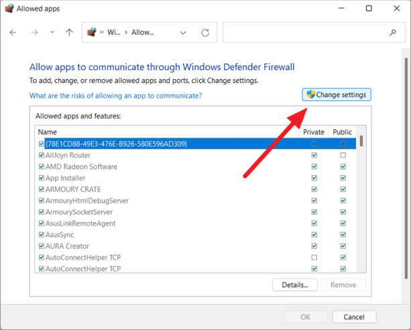Toggle AllJoyn Router Public checkbox
The height and width of the screenshot is (330, 411).
point(343,155)
